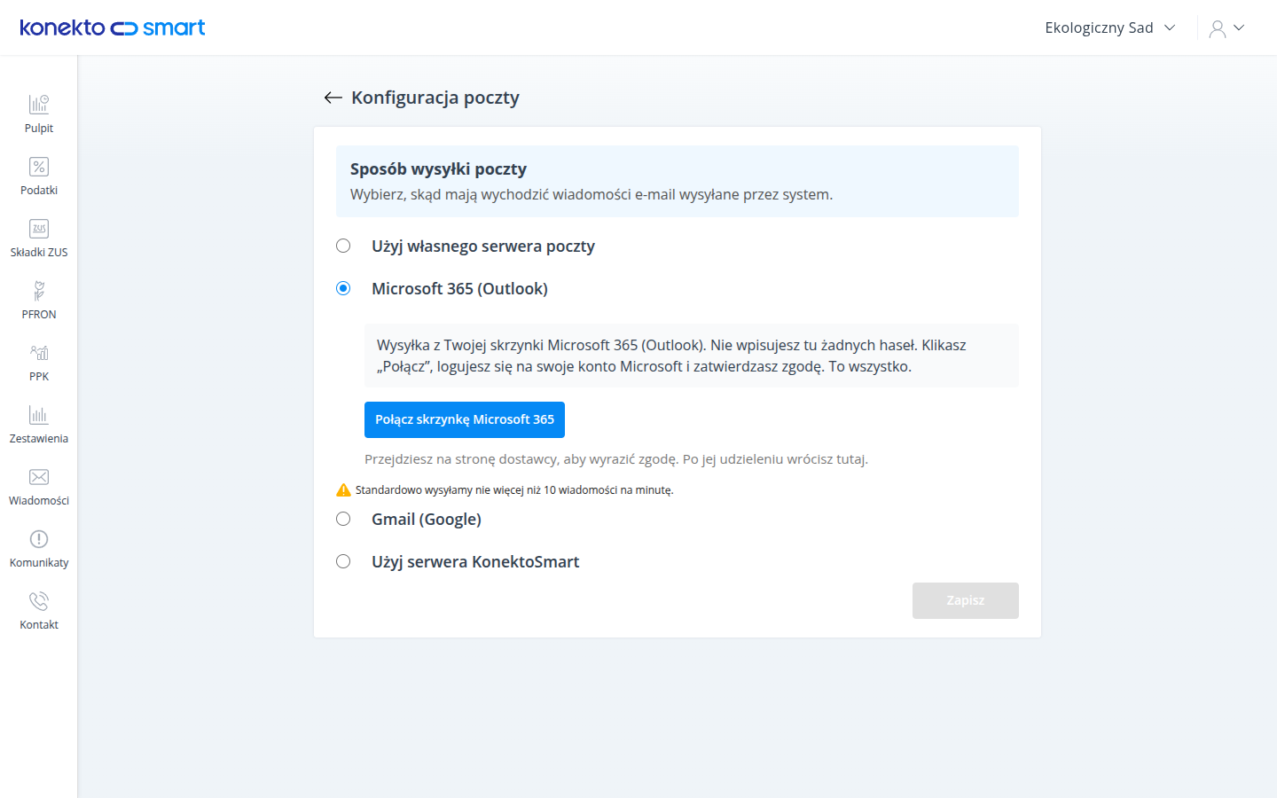Open the PPK section icon
This screenshot has height=798, width=1277.
tap(39, 353)
